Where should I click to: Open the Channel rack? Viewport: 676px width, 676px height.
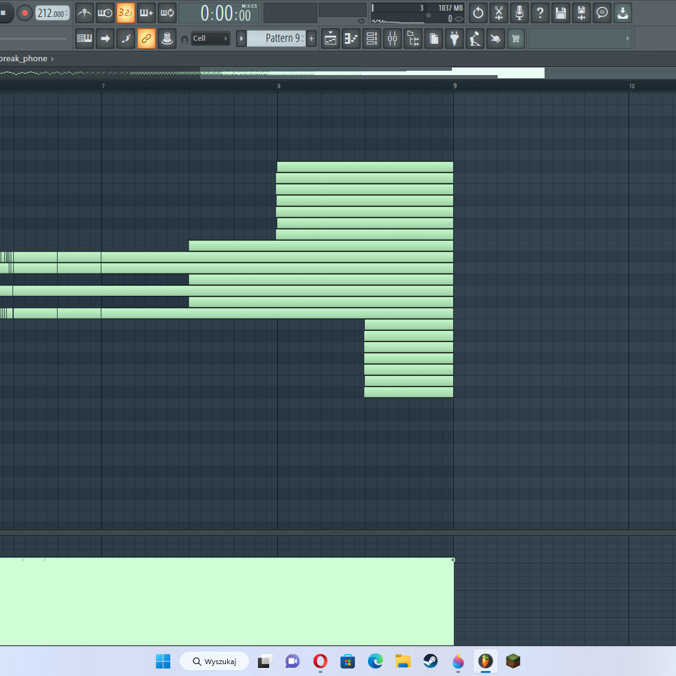pyautogui.click(x=372, y=39)
